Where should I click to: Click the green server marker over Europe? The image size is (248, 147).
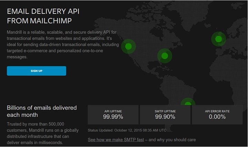pyautogui.click(x=218, y=39)
